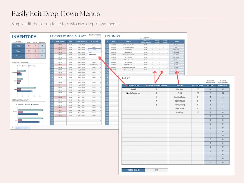Image resolution: width=244 pixels, height=183 pixels.
Task: Select value 4 in Signs & Riders In Use column
Action: [156, 101]
